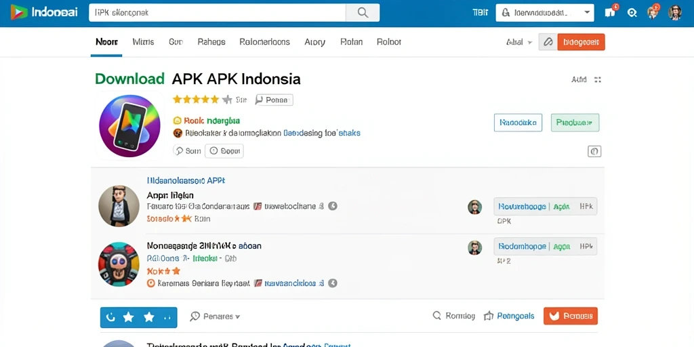Open the rightmost profile avatar in header
This screenshot has height=347, width=694.
(x=675, y=13)
